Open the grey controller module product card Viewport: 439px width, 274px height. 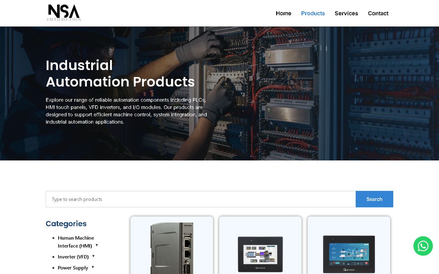click(172, 245)
